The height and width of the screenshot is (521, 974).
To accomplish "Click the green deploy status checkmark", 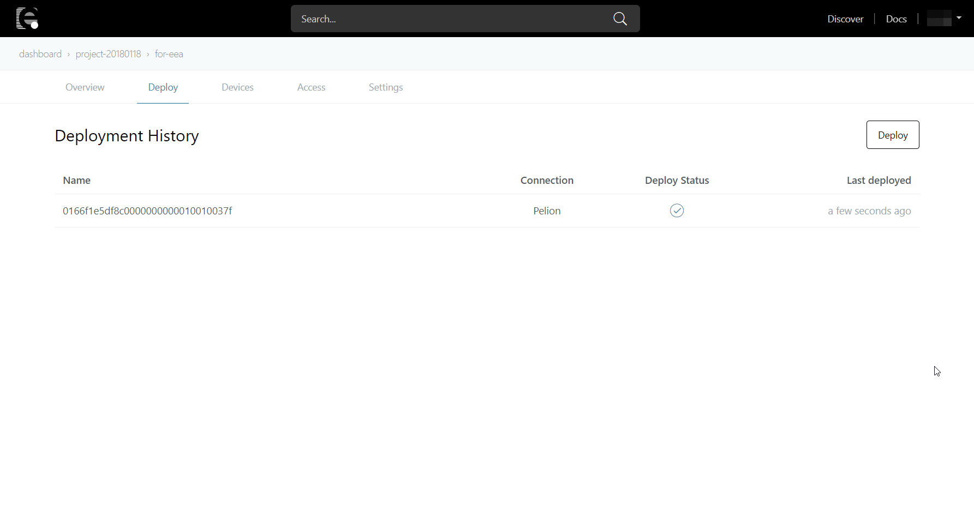I will click(677, 210).
